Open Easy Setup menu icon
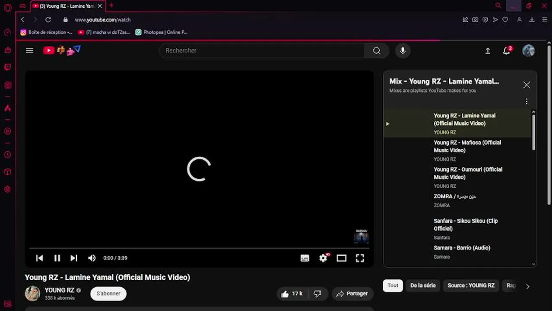This screenshot has width=552, height=311. pos(545,19)
